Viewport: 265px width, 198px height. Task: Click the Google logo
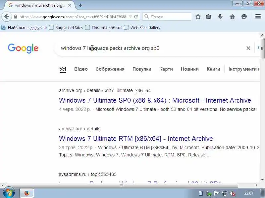coord(23,48)
